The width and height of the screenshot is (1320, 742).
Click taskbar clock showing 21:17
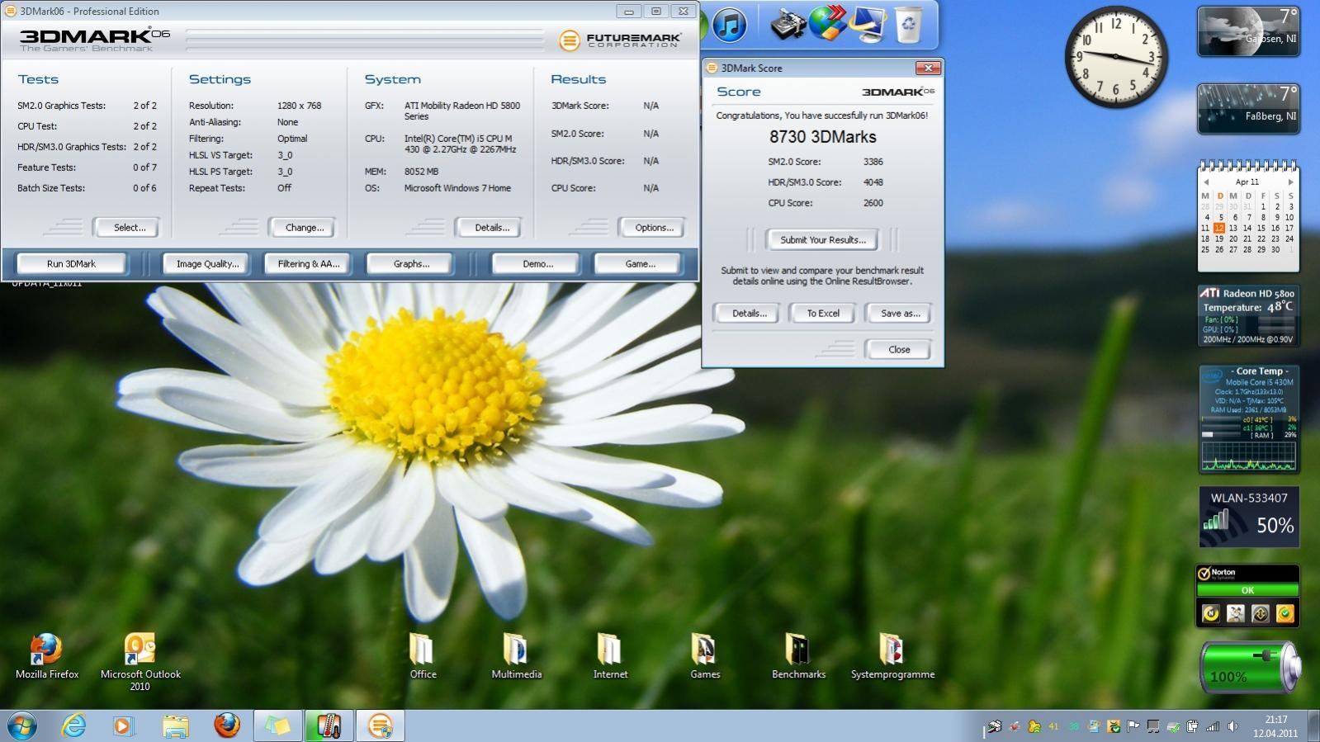coord(1275,726)
